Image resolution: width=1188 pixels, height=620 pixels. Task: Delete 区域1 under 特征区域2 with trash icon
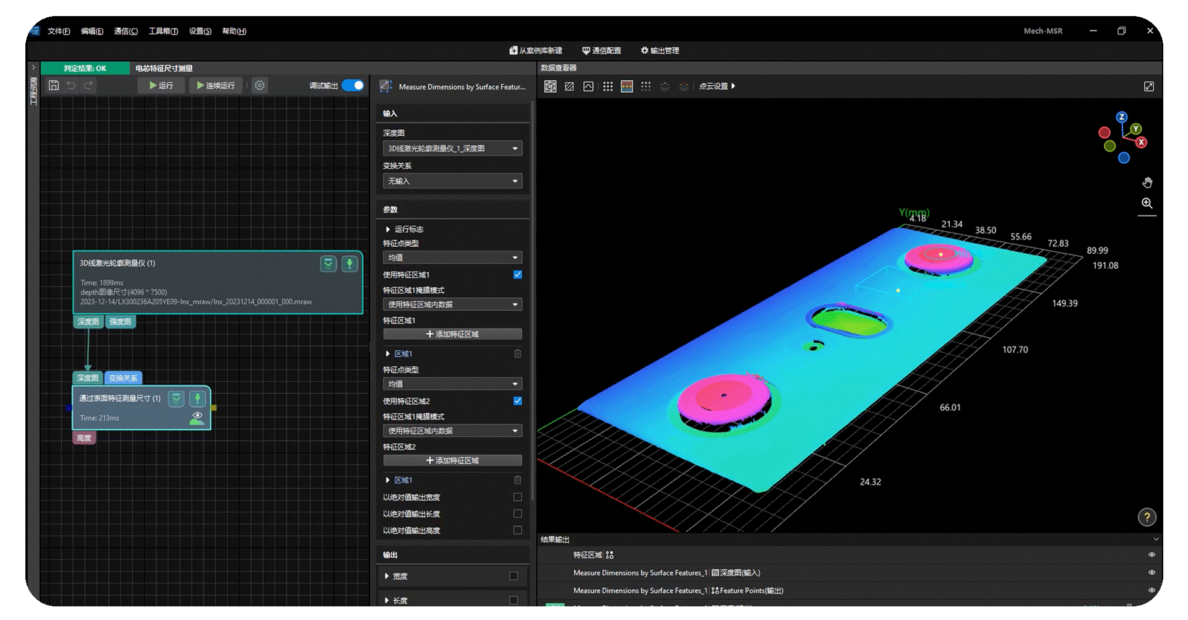click(518, 480)
